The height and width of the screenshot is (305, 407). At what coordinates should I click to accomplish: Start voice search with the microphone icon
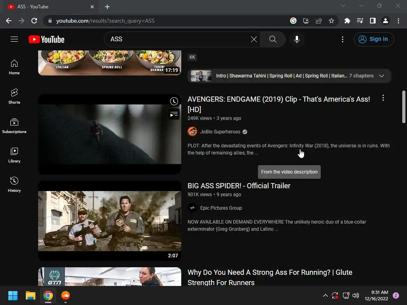click(x=297, y=39)
